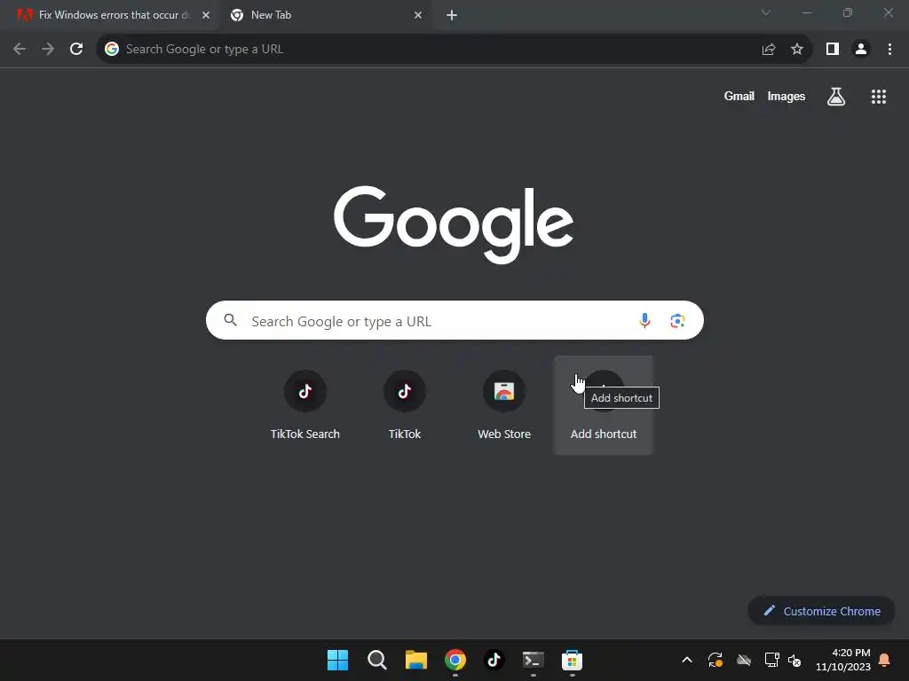
Task: Open Windows taskbar search
Action: (376, 660)
